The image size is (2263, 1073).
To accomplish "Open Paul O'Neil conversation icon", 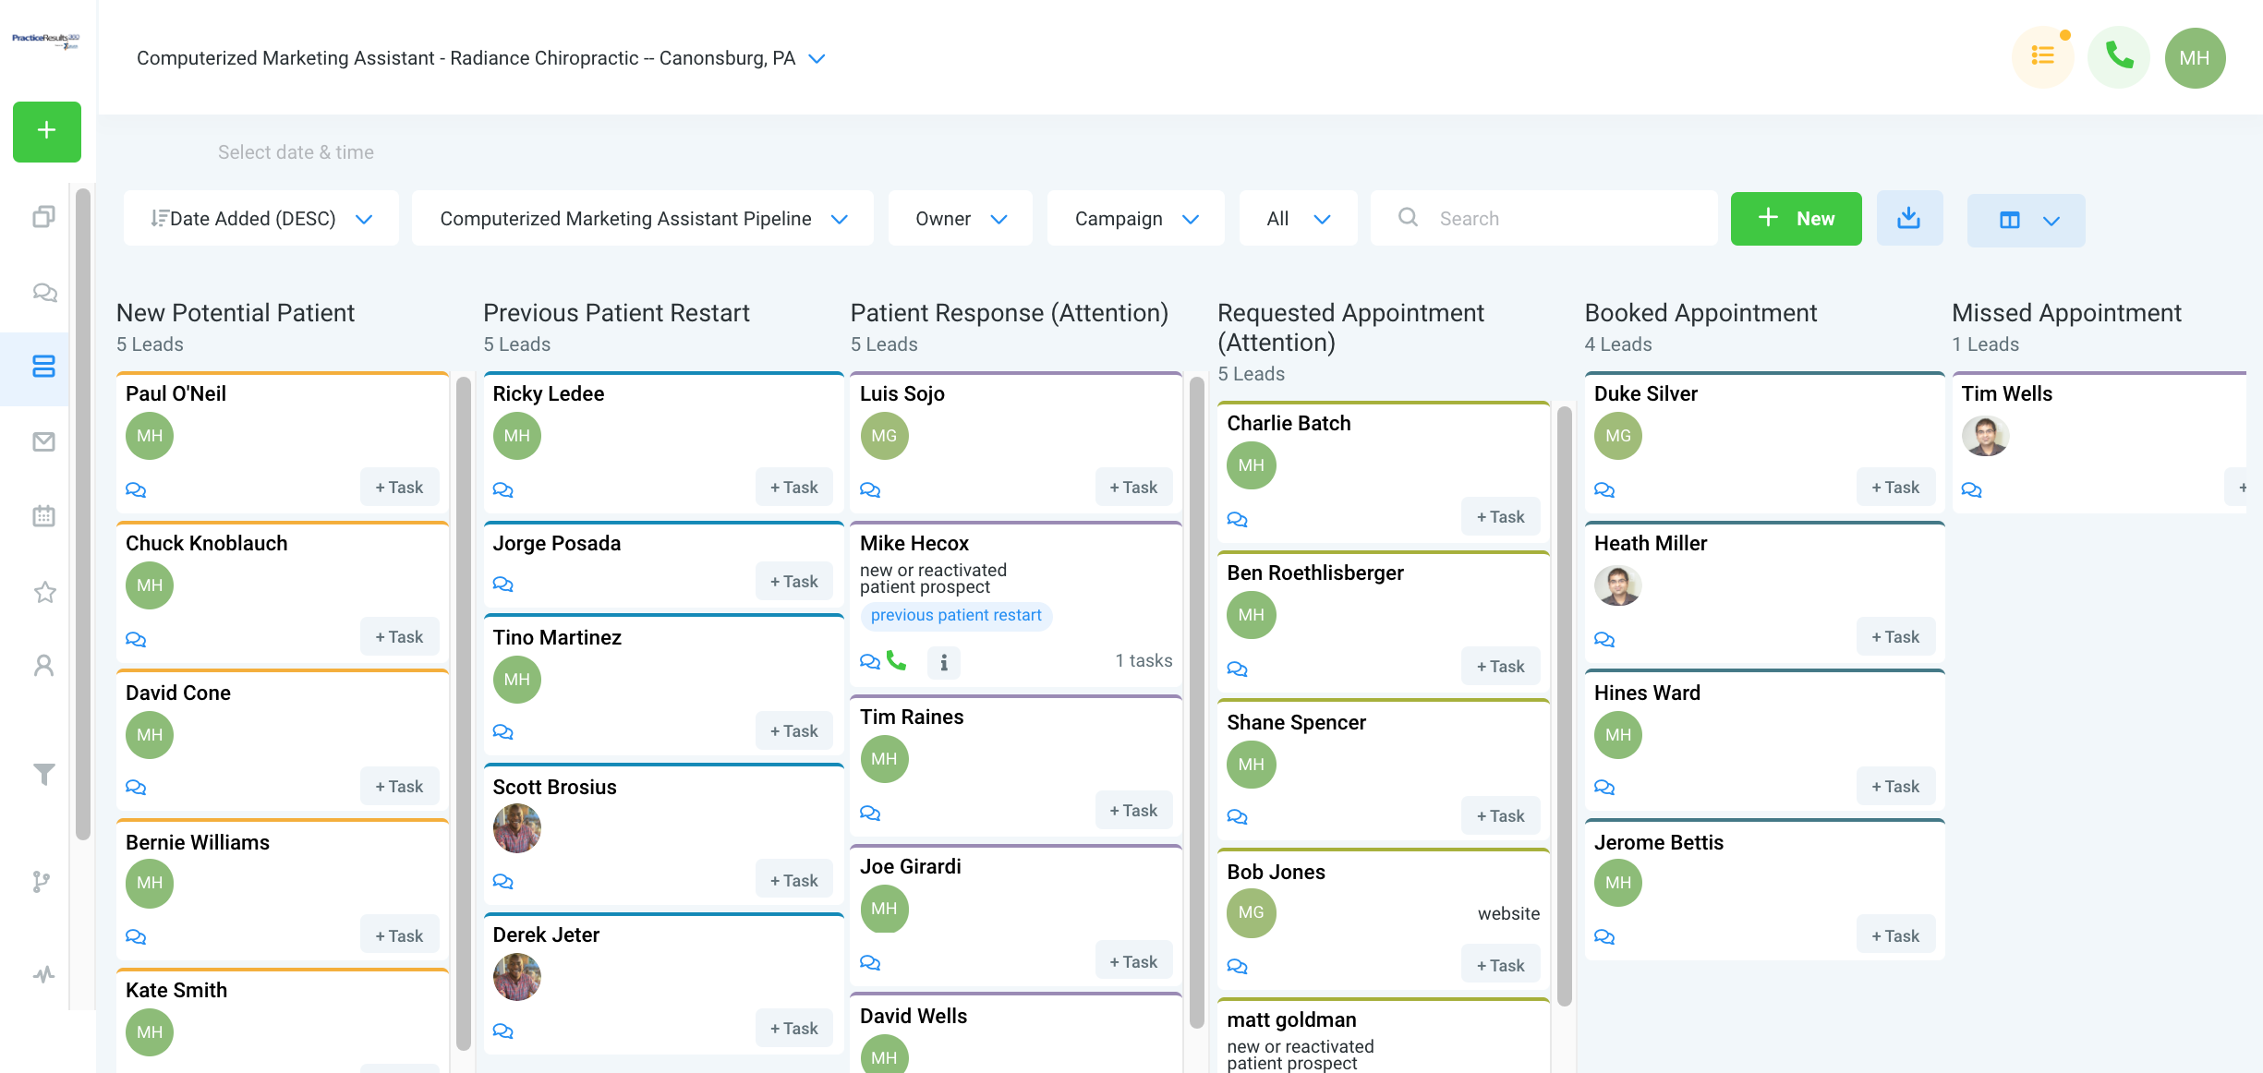I will (136, 489).
